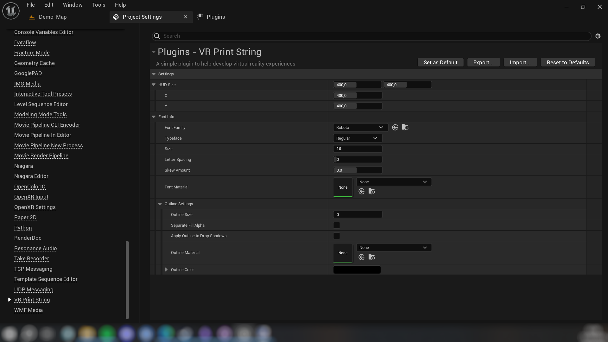The height and width of the screenshot is (342, 608).
Task: Open Niagara Editor settings
Action: (31, 176)
